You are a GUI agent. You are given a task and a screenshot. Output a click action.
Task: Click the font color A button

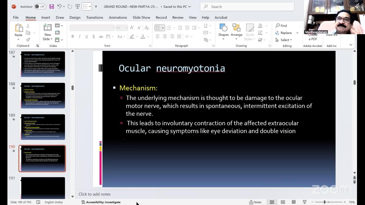pos(143,36)
